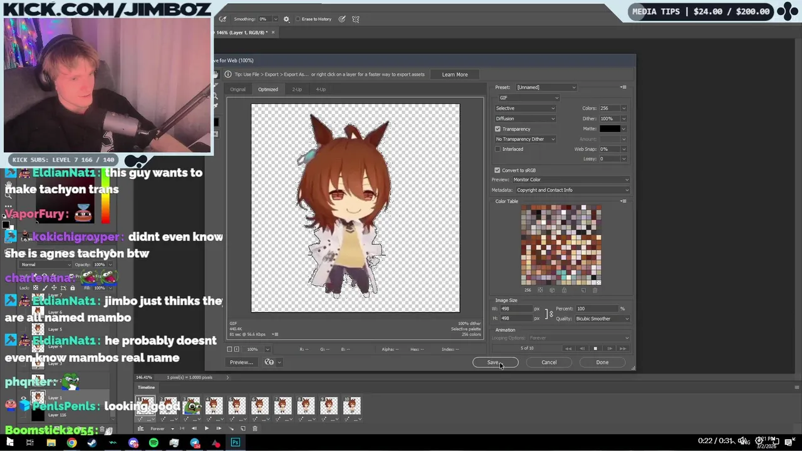The width and height of the screenshot is (802, 451).
Task: Click the Learn More button
Action: (x=455, y=75)
